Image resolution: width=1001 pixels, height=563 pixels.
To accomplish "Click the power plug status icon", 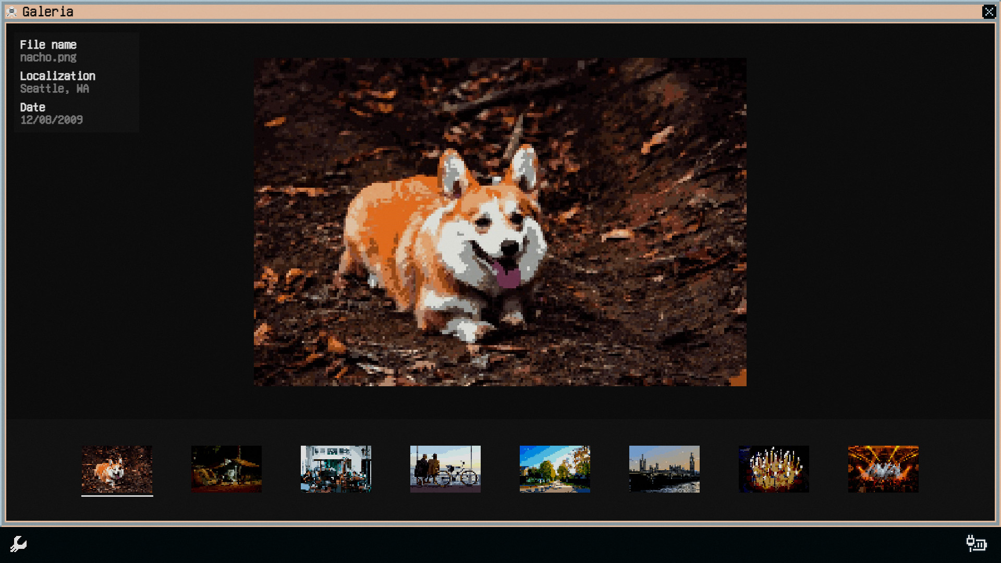I will (970, 543).
